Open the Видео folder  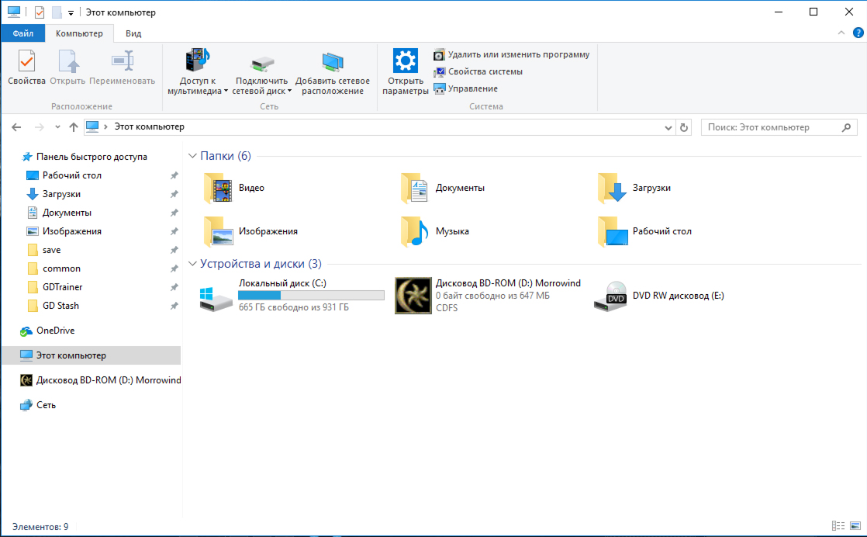click(219, 188)
